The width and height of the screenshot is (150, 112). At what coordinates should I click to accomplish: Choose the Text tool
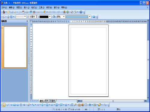(x=21, y=105)
